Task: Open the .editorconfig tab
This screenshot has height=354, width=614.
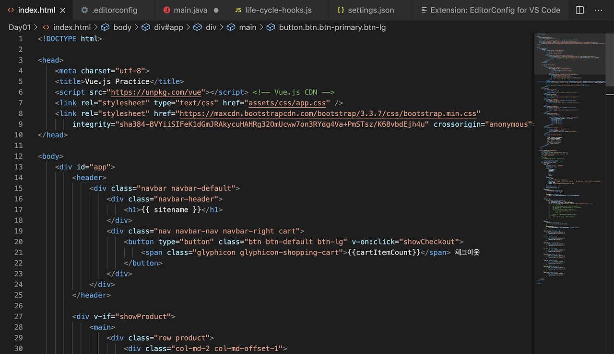Action: coord(114,10)
